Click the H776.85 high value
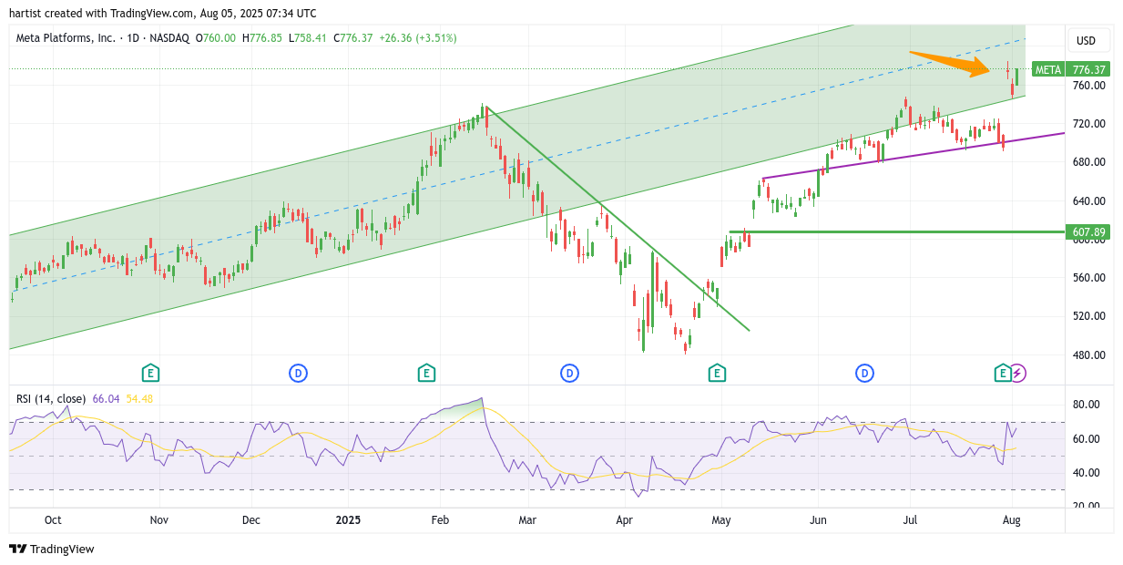The width and height of the screenshot is (1123, 565). click(x=261, y=38)
